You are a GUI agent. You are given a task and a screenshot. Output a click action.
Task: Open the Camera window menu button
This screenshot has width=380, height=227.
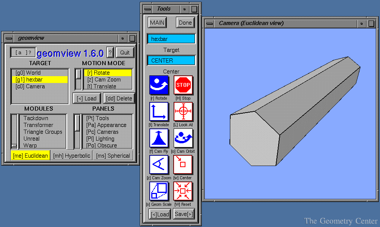click(x=209, y=23)
